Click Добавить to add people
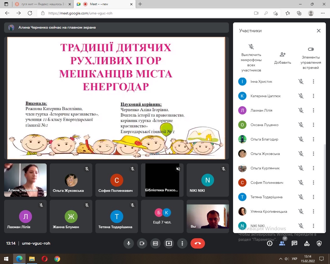The image size is (330, 264). [283, 58]
